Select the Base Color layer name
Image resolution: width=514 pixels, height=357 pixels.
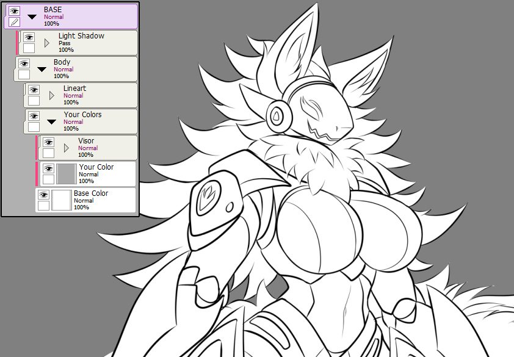[x=91, y=193]
